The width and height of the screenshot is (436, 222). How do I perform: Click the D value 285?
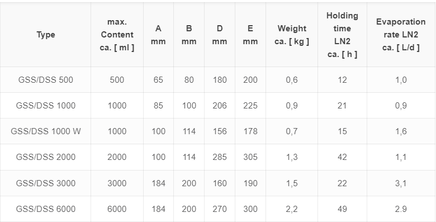tap(219, 157)
